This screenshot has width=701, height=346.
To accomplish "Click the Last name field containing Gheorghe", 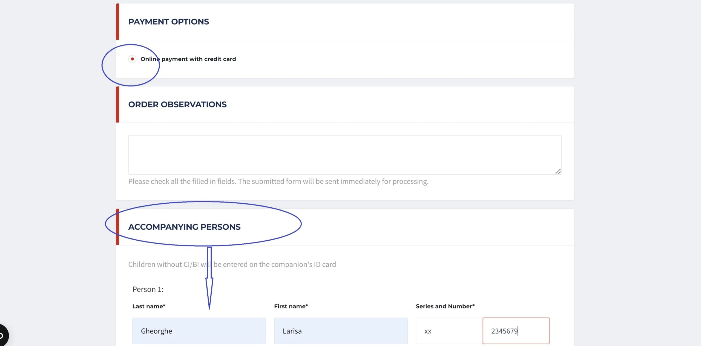I will tap(199, 331).
